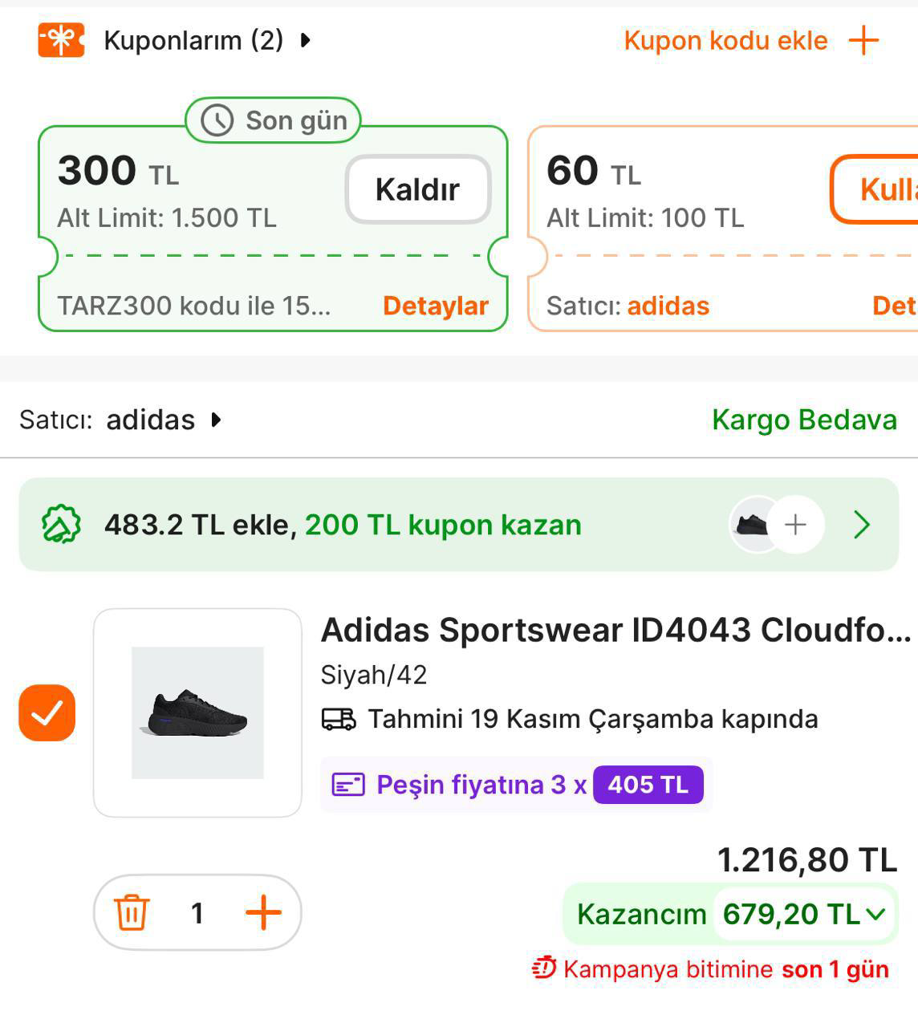Tap the trash icon to remove the item
918x1027 pixels.
(132, 913)
